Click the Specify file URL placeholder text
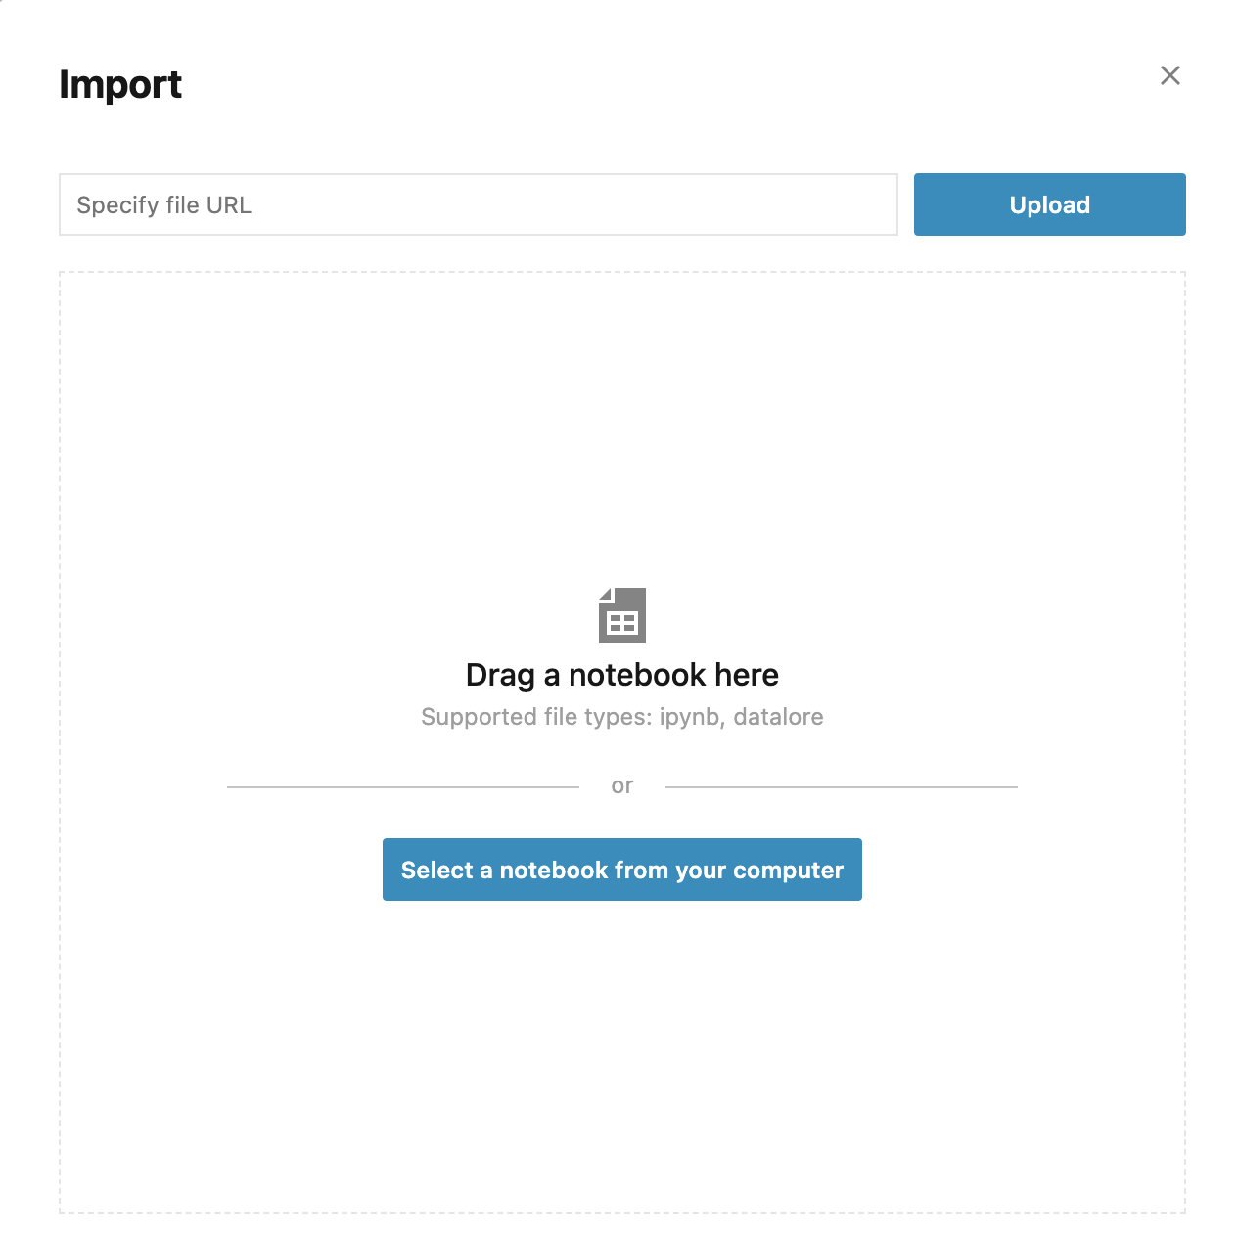This screenshot has height=1250, width=1237. tap(163, 204)
